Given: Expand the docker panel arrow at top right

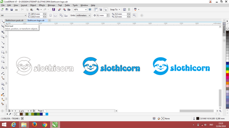Looking at the screenshot, I should [227, 21].
